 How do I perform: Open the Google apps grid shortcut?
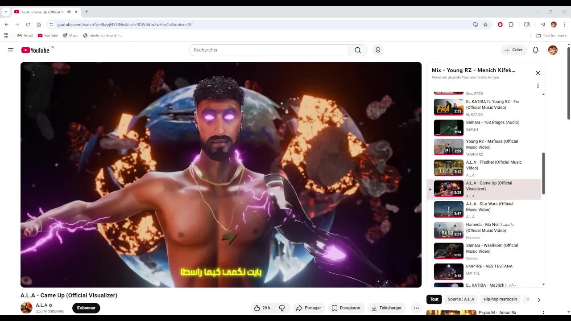(6, 35)
